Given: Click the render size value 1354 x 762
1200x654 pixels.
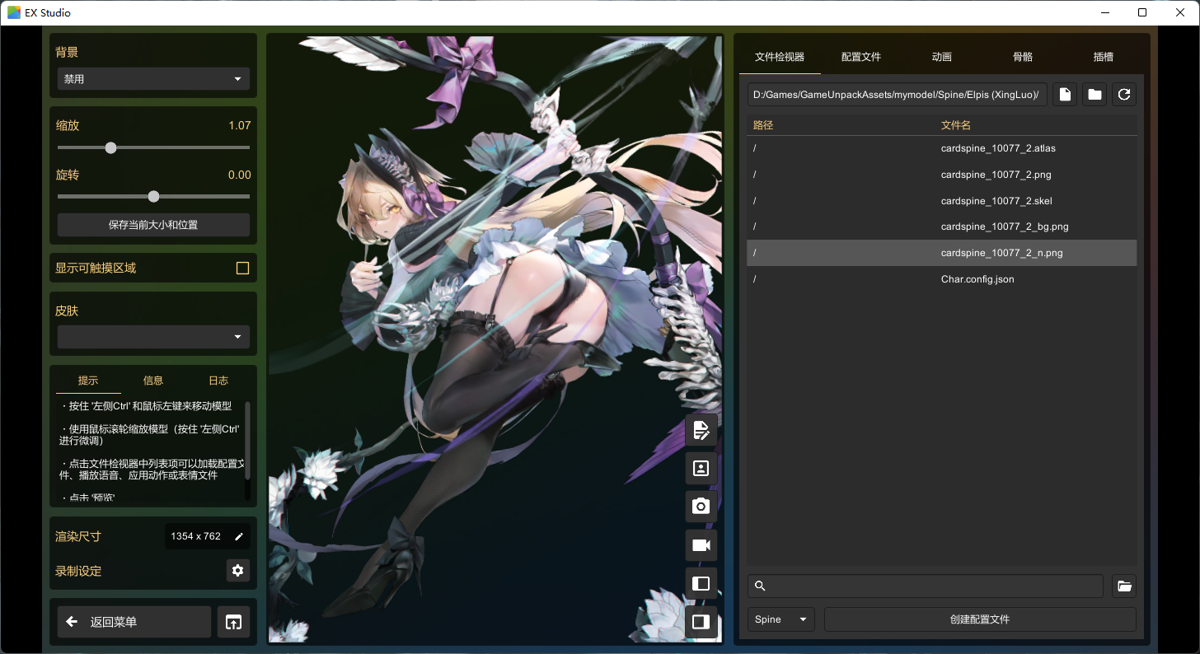Looking at the screenshot, I should pyautogui.click(x=195, y=536).
